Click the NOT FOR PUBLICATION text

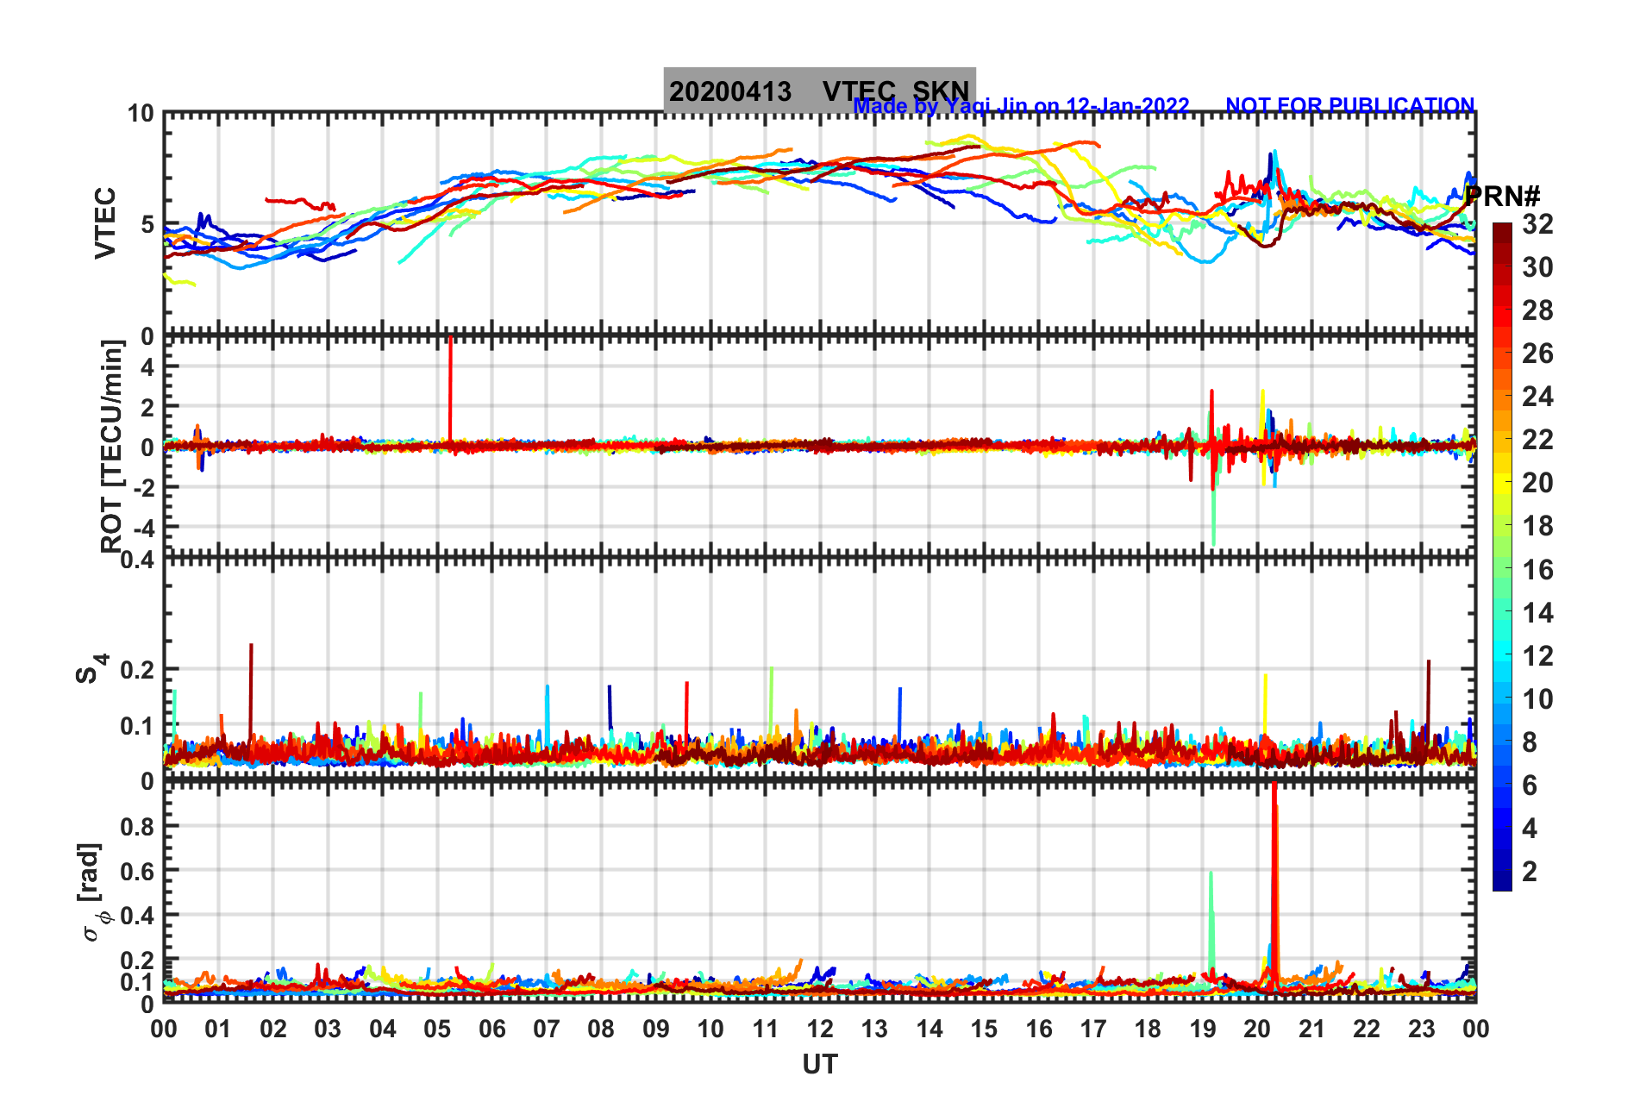click(1350, 105)
